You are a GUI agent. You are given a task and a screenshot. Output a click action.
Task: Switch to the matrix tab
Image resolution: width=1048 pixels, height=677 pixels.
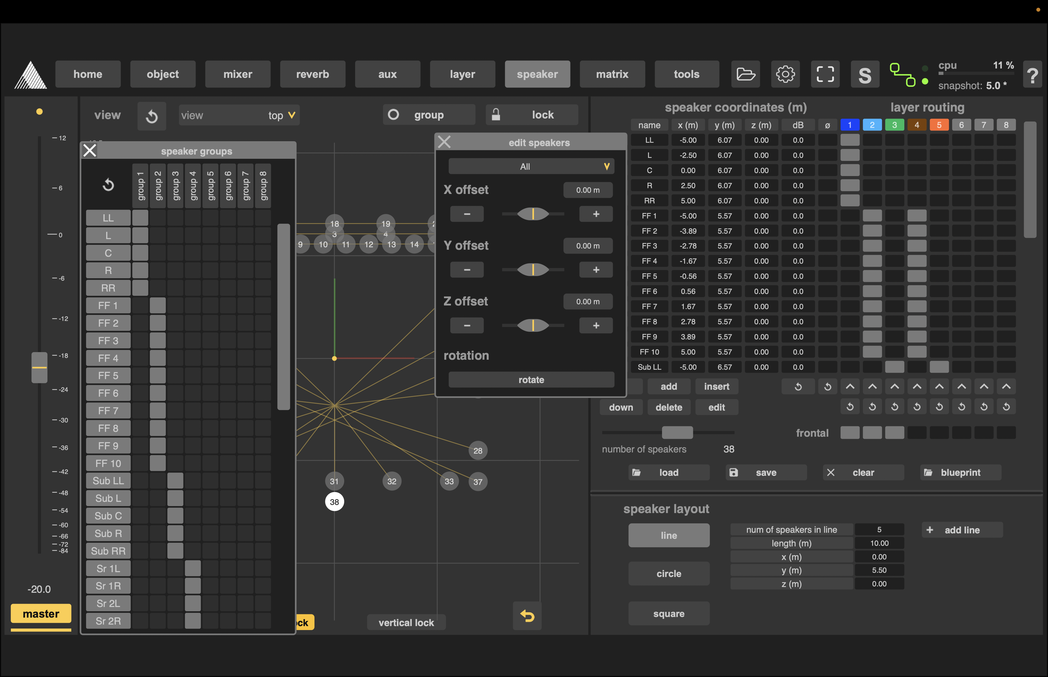point(612,74)
